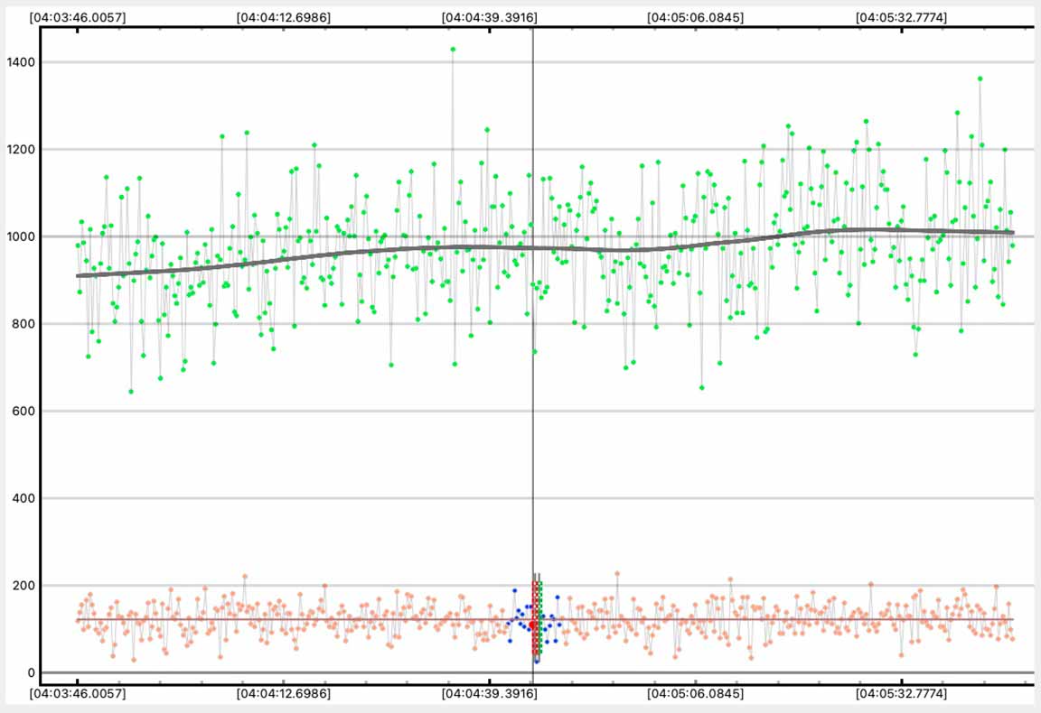Select the top-right timestamp 04:05:32.7774
Screen dimensions: 1041x713
(x=901, y=16)
